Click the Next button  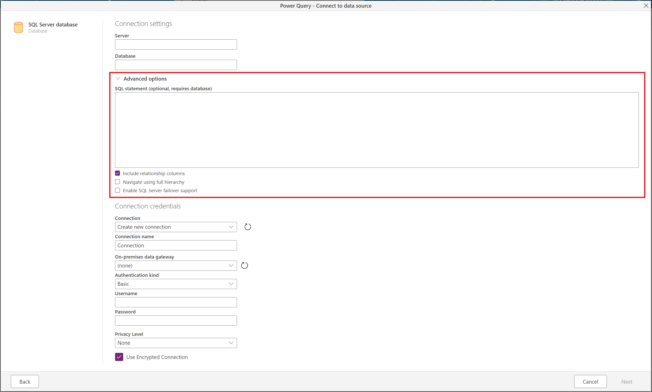pos(626,381)
